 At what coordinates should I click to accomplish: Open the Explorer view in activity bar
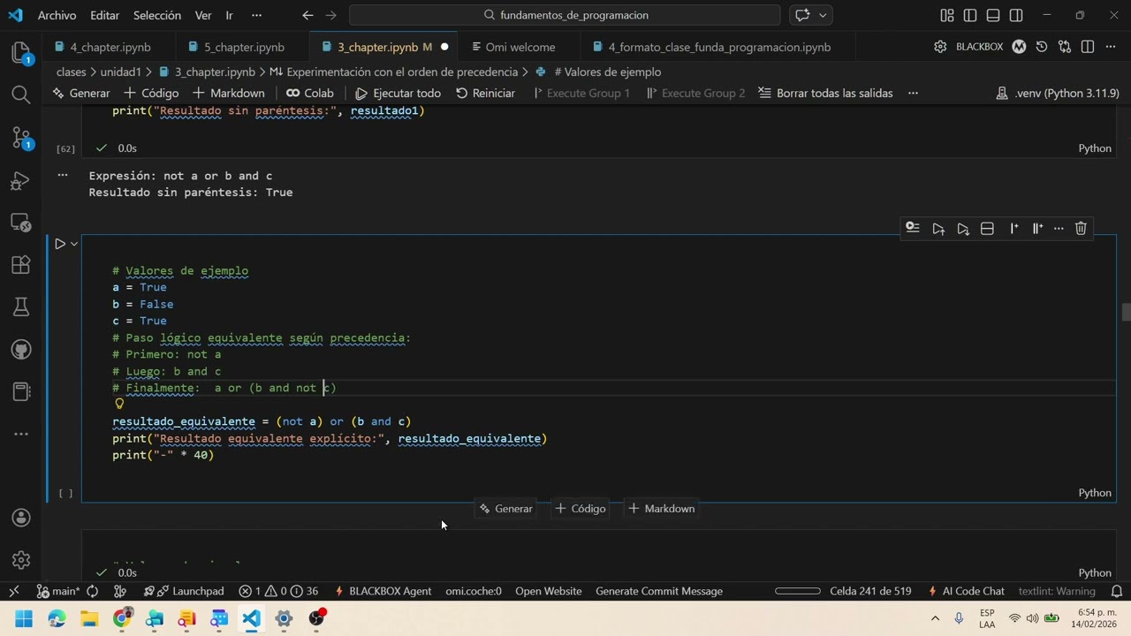tap(21, 53)
